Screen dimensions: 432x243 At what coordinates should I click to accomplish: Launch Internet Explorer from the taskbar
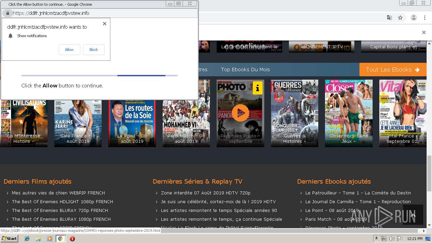tap(27, 239)
